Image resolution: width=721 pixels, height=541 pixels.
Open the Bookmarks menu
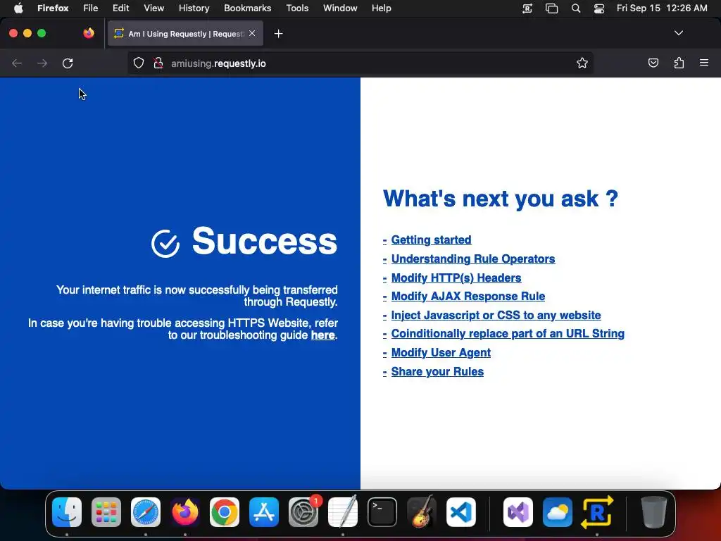tap(247, 8)
